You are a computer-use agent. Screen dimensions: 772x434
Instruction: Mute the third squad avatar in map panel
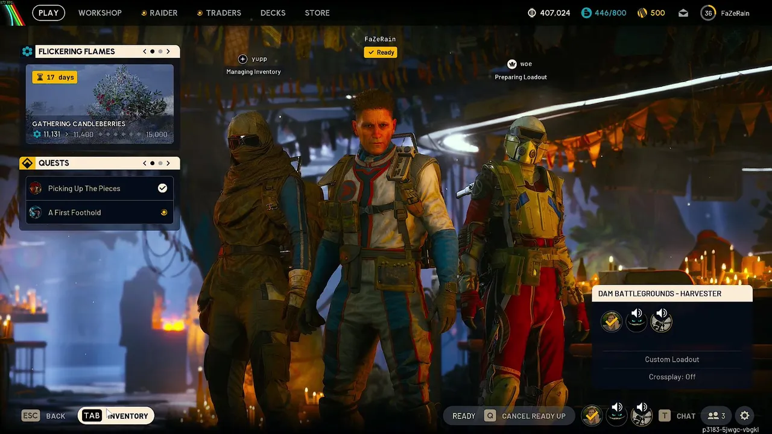pos(661,321)
